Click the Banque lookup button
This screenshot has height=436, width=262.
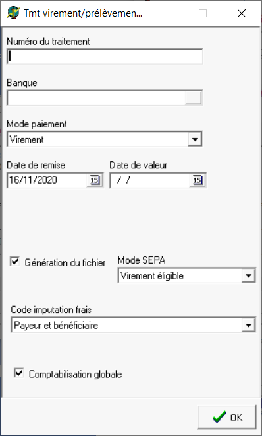pos(193,98)
